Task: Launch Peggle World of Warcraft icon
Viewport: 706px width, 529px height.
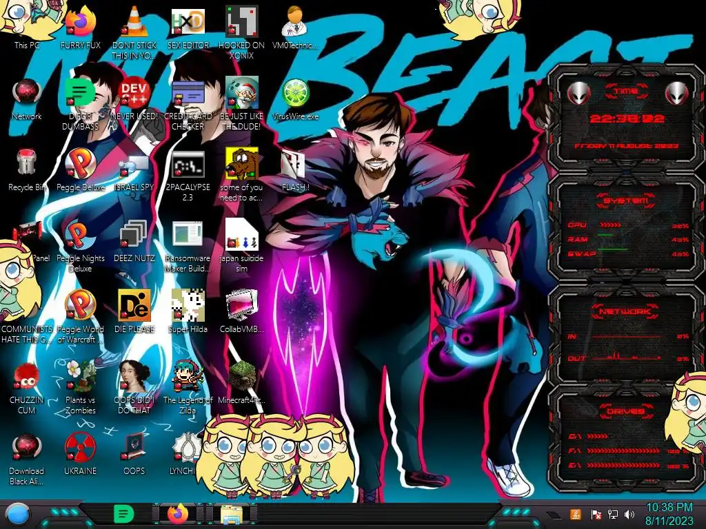Action: coord(81,318)
